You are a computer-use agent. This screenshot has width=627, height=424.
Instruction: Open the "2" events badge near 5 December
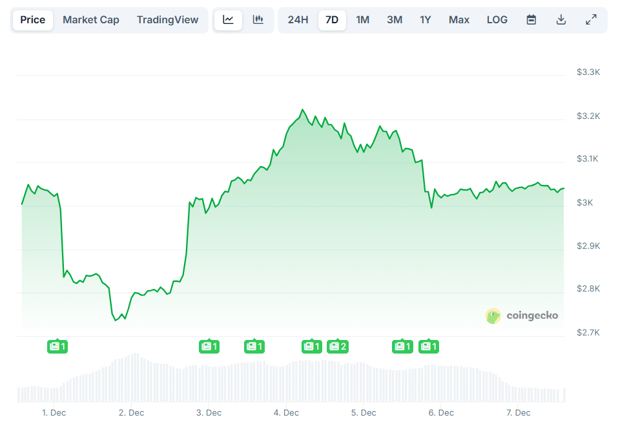pos(338,346)
